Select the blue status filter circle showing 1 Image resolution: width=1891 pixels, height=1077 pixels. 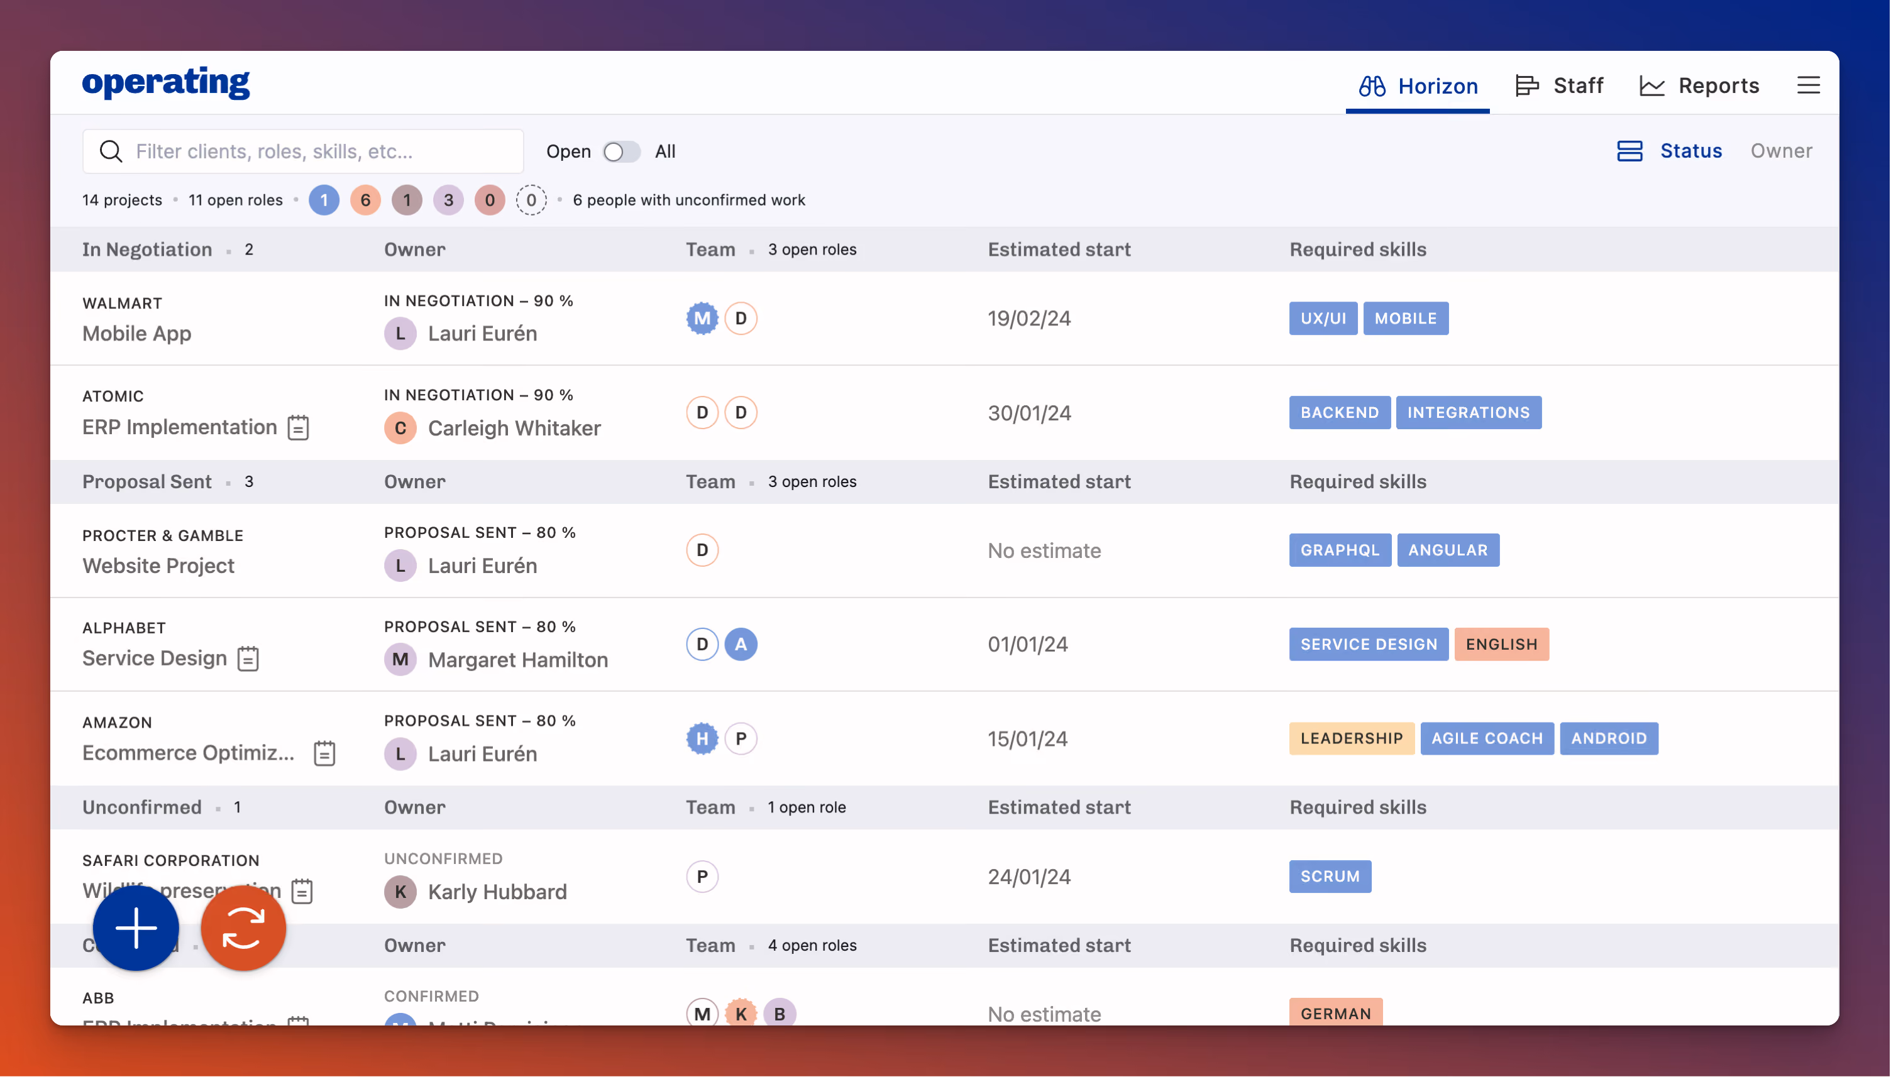(x=324, y=200)
